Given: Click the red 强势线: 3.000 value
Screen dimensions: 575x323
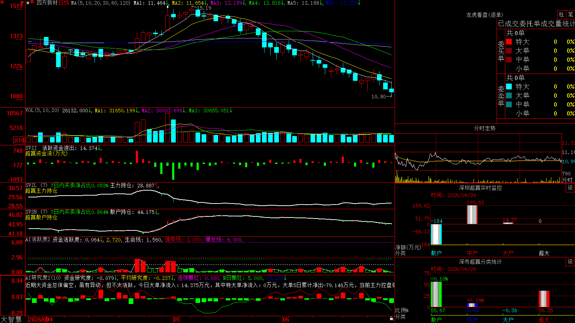Looking at the screenshot, I should 183,240.
